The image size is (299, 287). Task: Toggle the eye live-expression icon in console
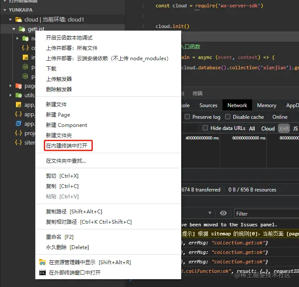point(223,213)
